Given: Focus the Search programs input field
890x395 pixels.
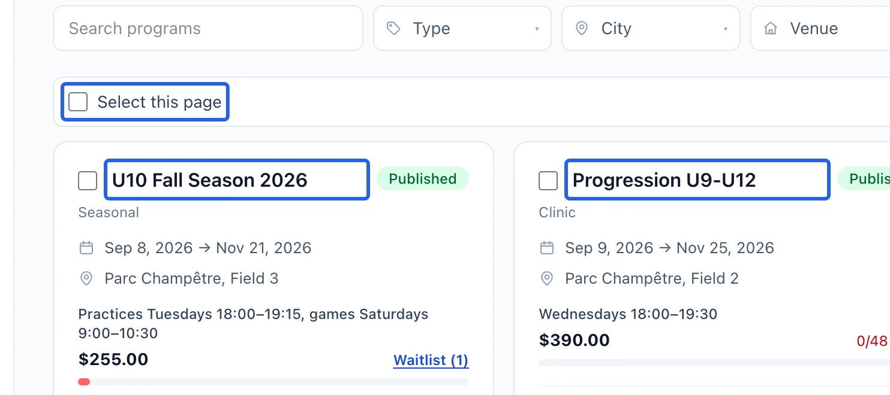Looking at the screenshot, I should click(x=208, y=28).
